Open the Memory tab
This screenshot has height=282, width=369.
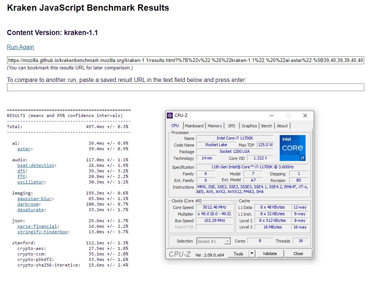pos(215,126)
